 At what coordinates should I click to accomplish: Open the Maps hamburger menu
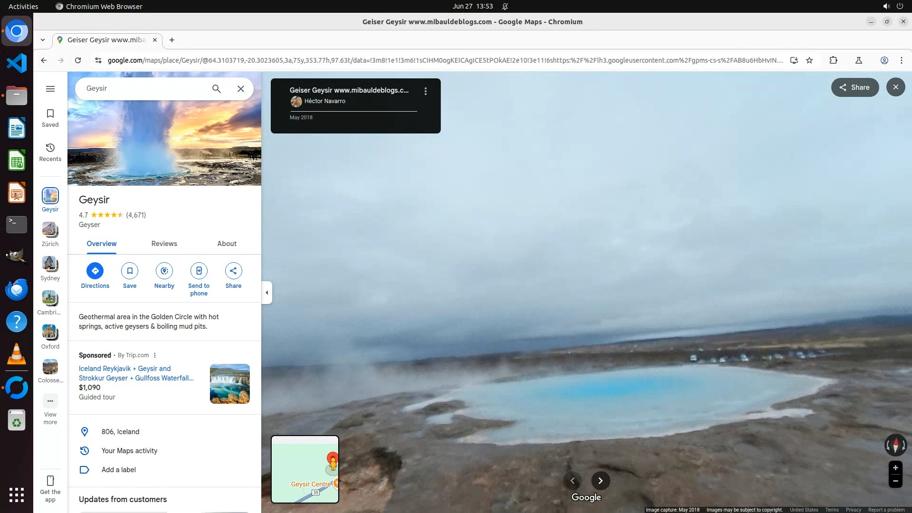[x=50, y=89]
